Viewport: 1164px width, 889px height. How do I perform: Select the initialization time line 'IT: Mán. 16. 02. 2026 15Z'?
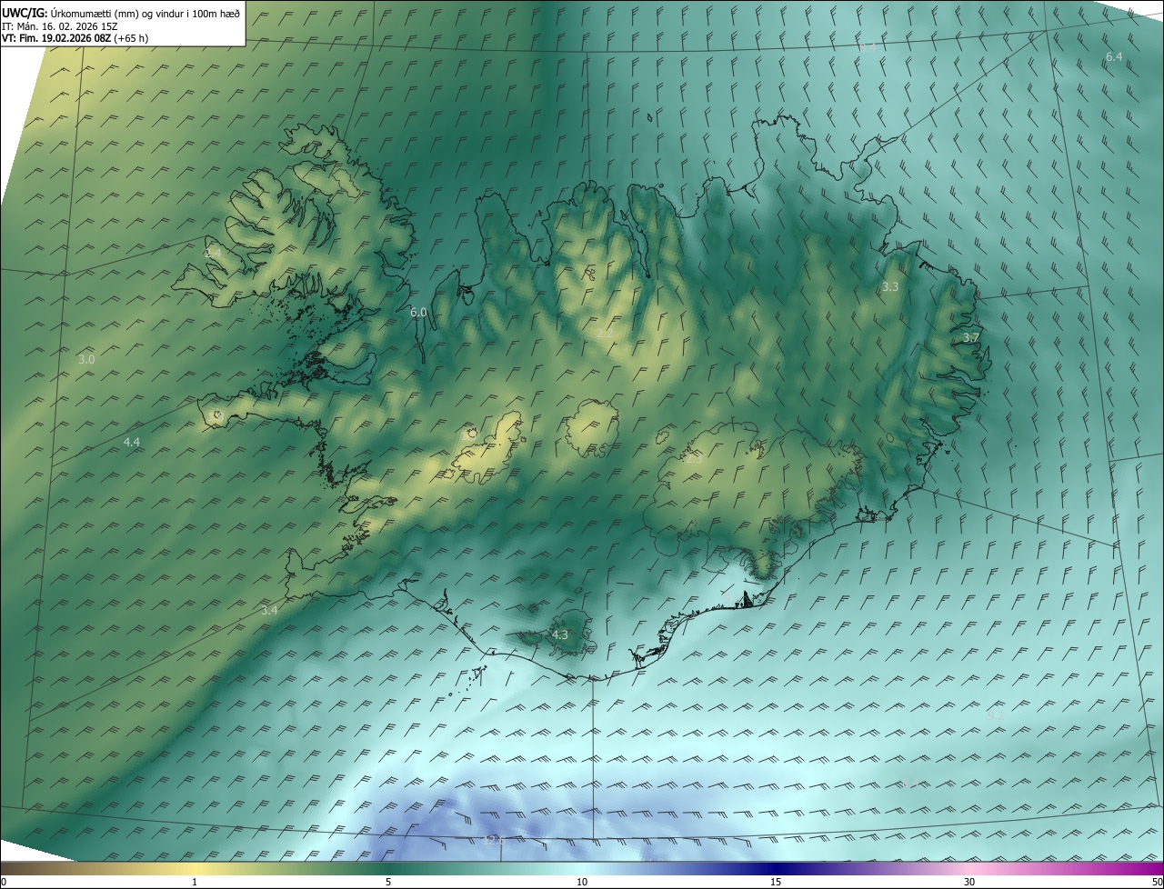pos(59,25)
